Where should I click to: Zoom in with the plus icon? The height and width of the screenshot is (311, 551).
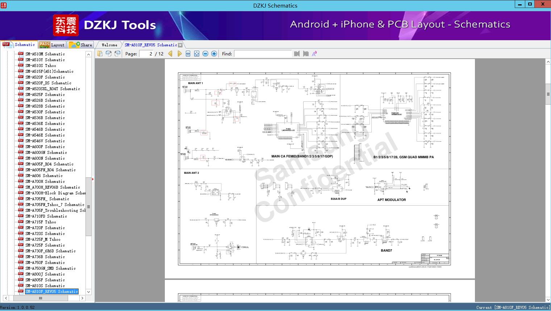[x=214, y=54]
